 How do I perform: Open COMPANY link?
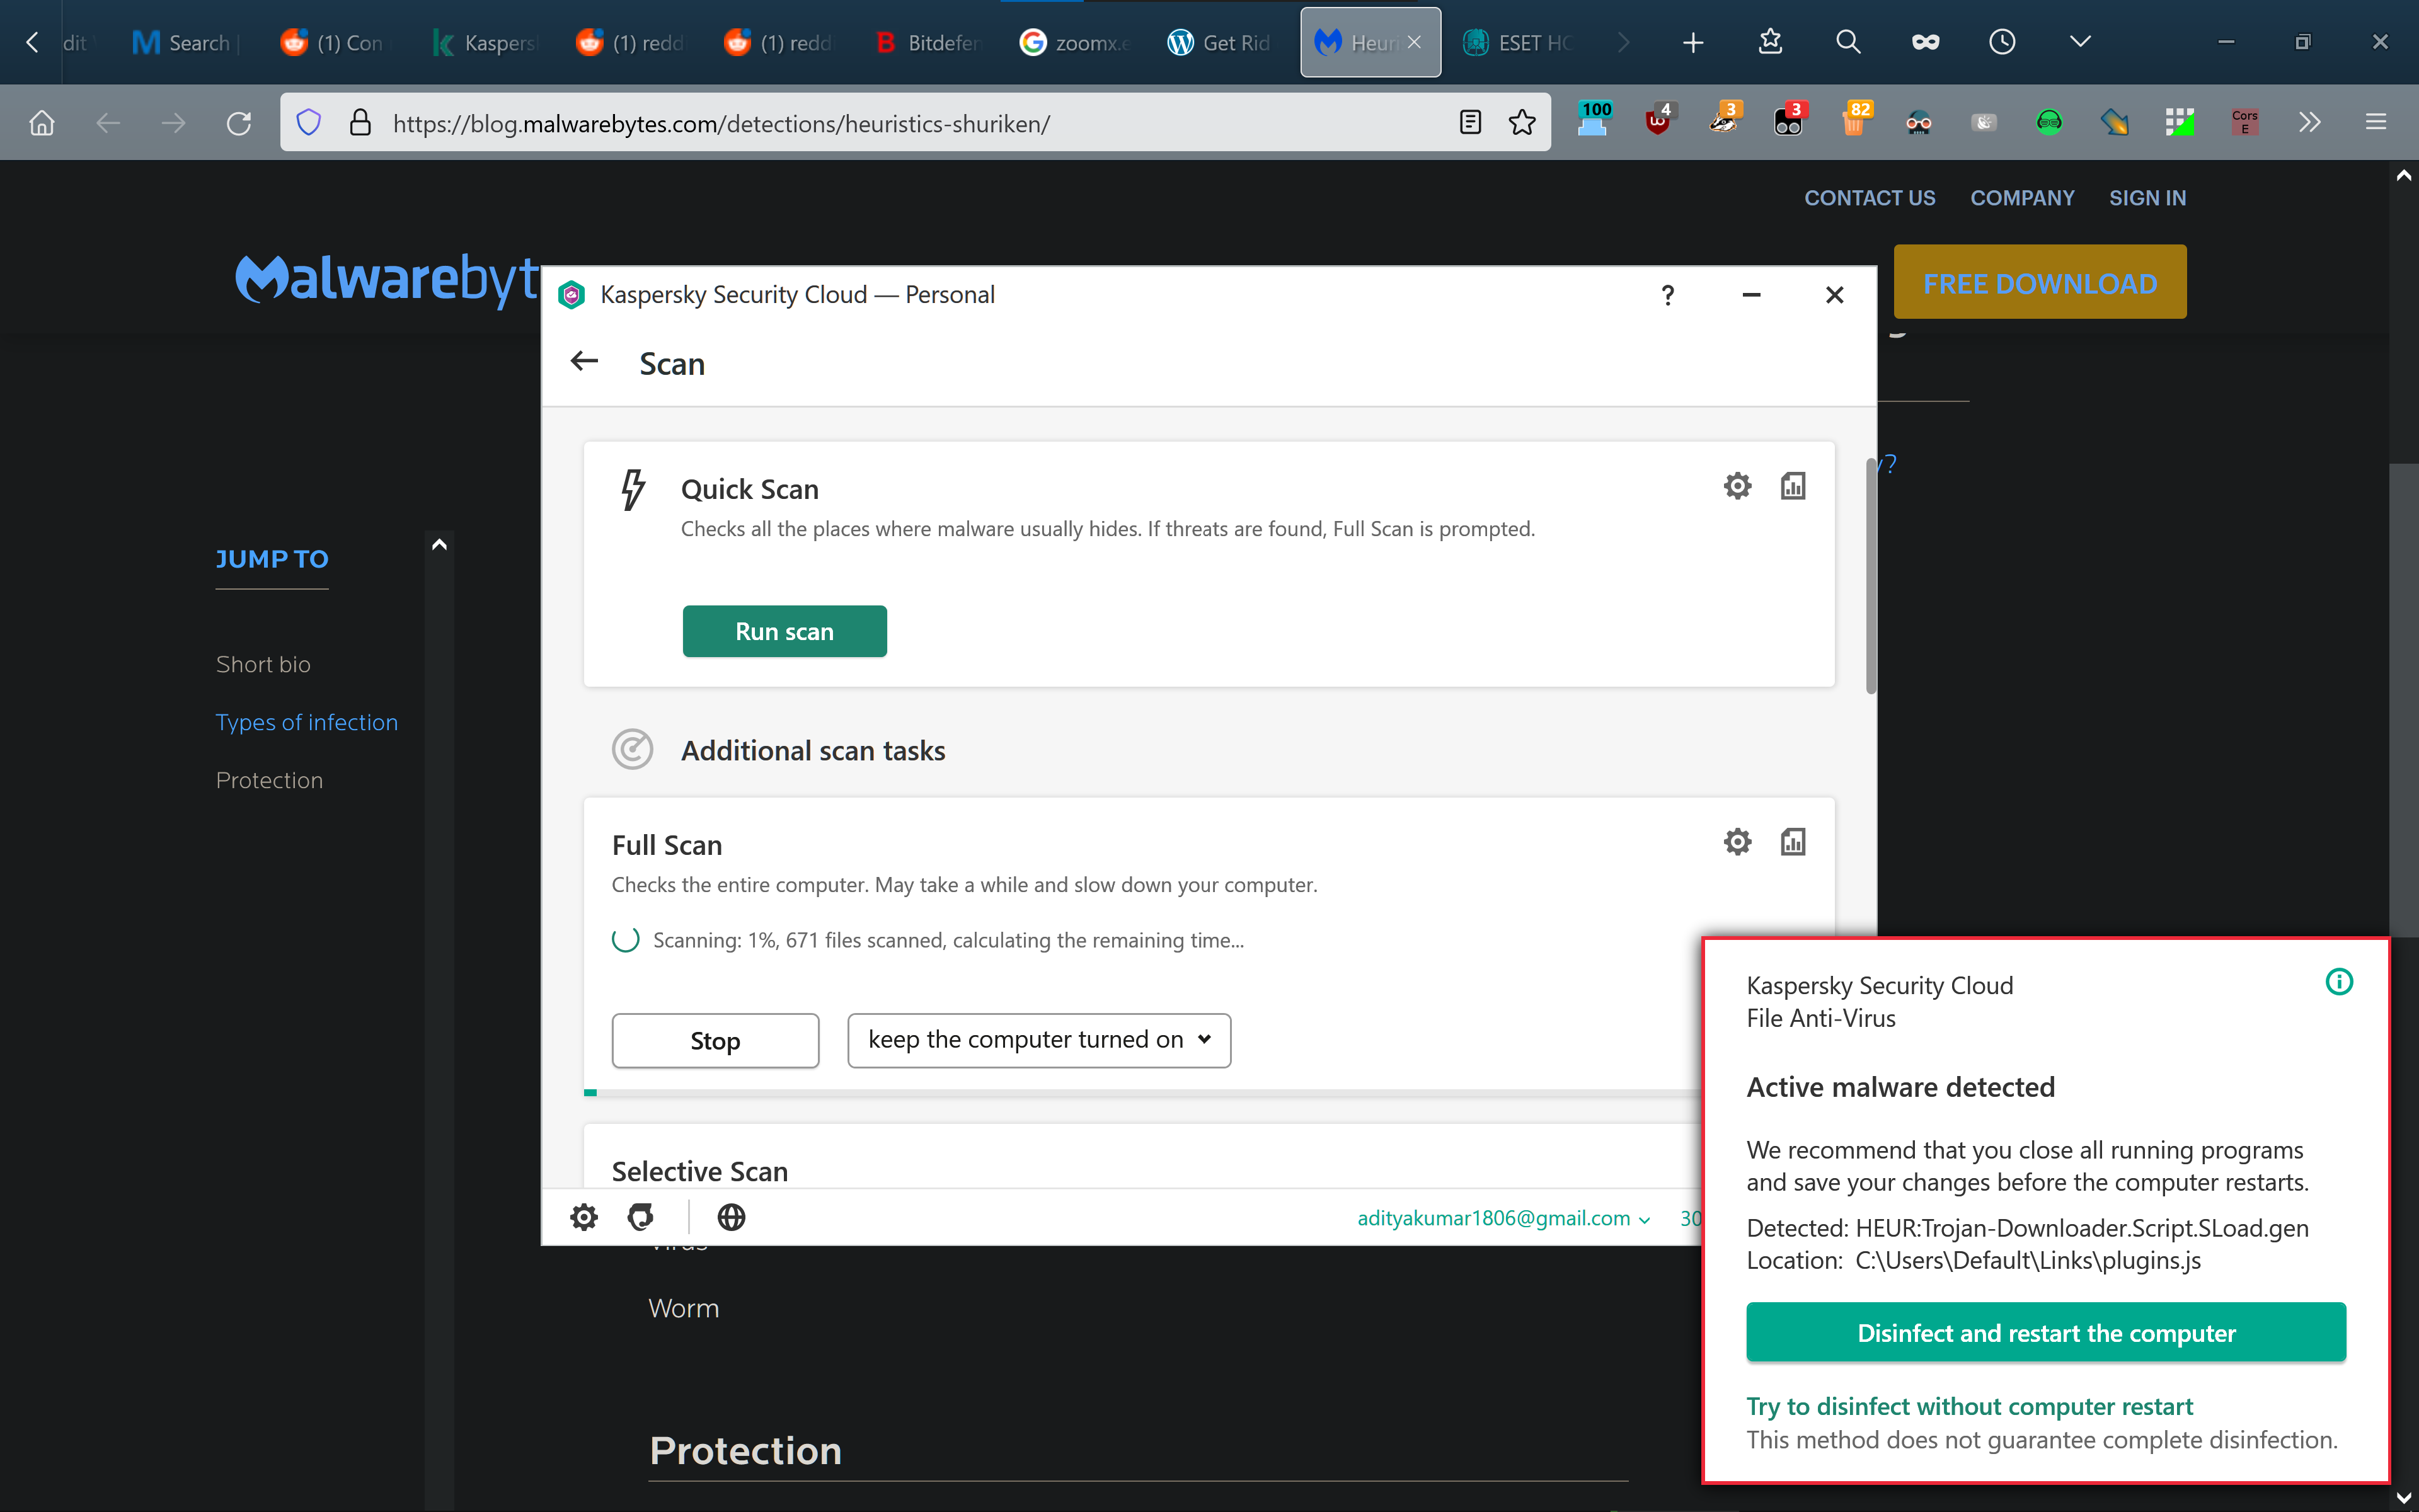tap(2022, 198)
